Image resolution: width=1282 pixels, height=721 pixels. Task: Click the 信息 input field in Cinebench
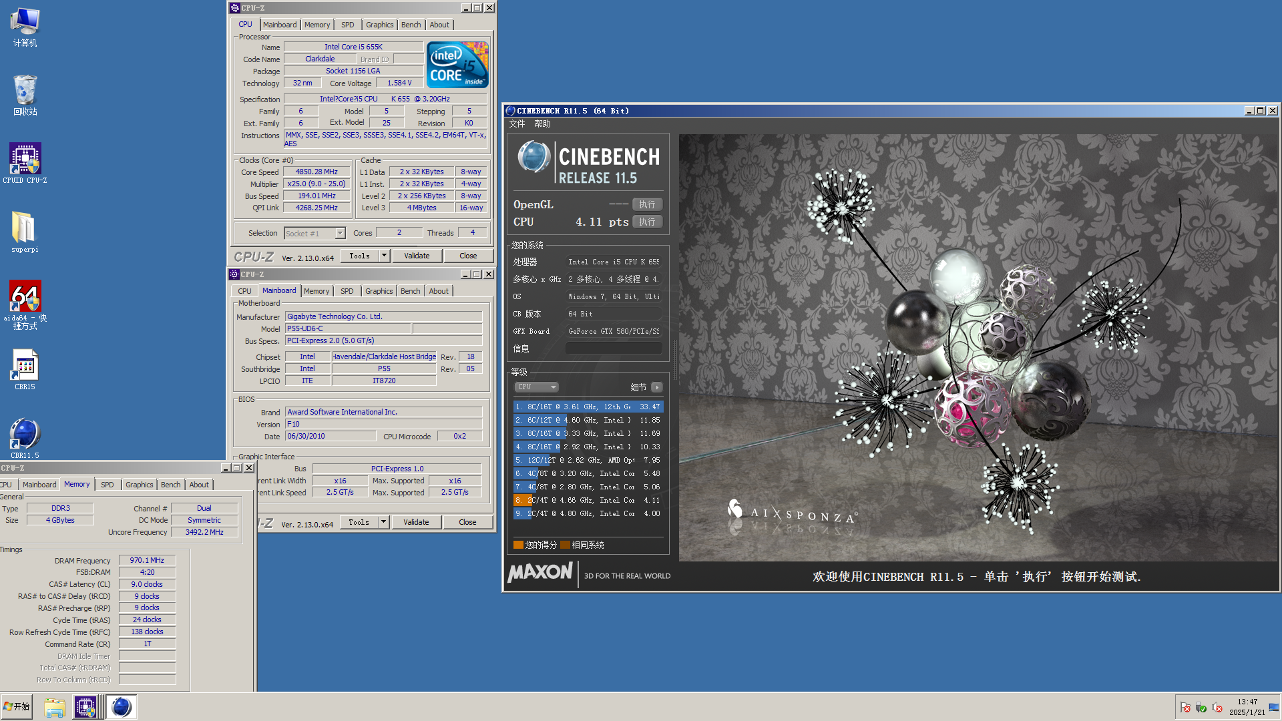(x=614, y=348)
